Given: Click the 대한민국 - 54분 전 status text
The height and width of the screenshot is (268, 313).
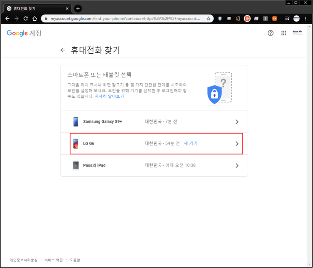Looking at the screenshot, I should tap(162, 143).
